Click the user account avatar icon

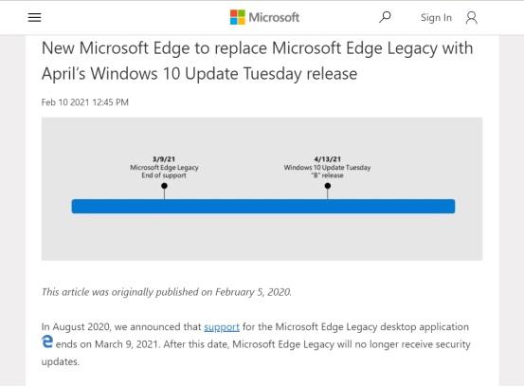click(x=472, y=18)
